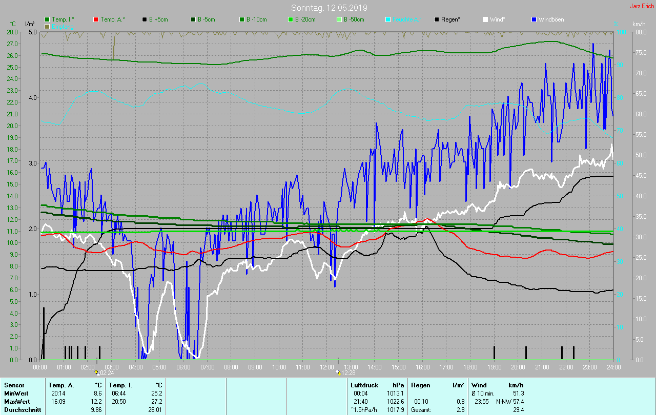Toggle the B -10cm series legend box
This screenshot has width=656, height=415.
tap(242, 19)
